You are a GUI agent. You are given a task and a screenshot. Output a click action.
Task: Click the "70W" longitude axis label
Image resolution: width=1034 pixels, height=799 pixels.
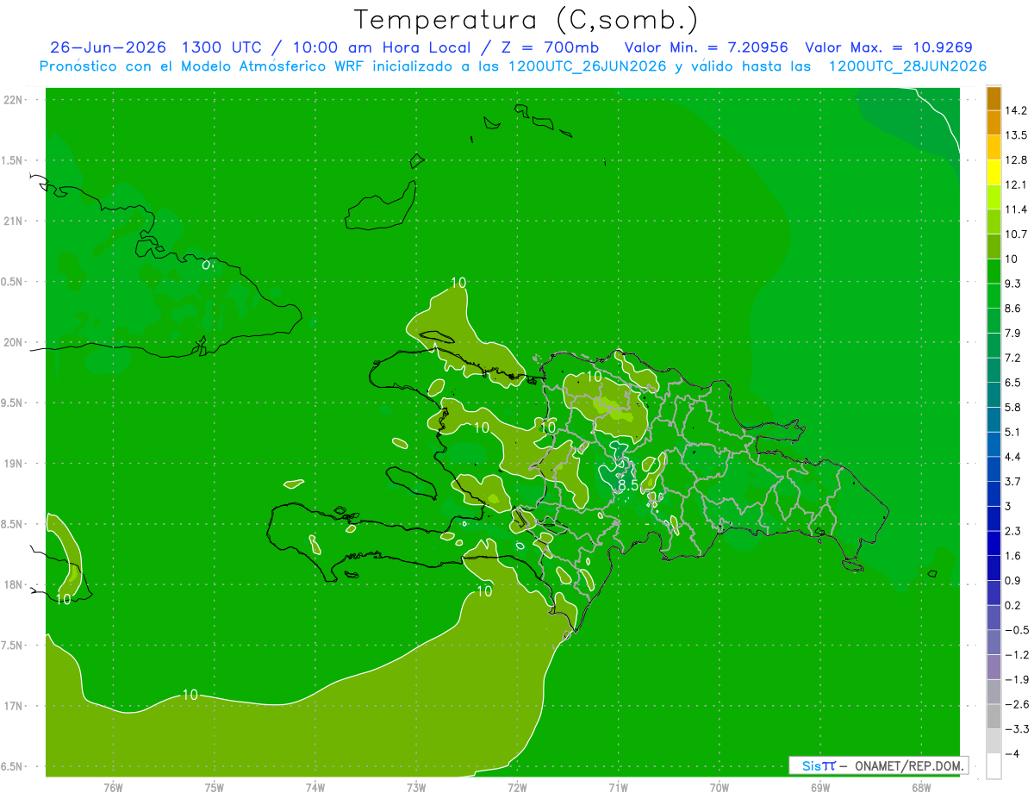pos(719,788)
